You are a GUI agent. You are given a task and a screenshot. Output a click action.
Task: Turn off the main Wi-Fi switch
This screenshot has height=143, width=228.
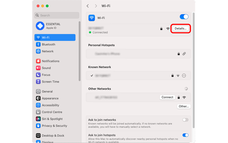pos(184,17)
